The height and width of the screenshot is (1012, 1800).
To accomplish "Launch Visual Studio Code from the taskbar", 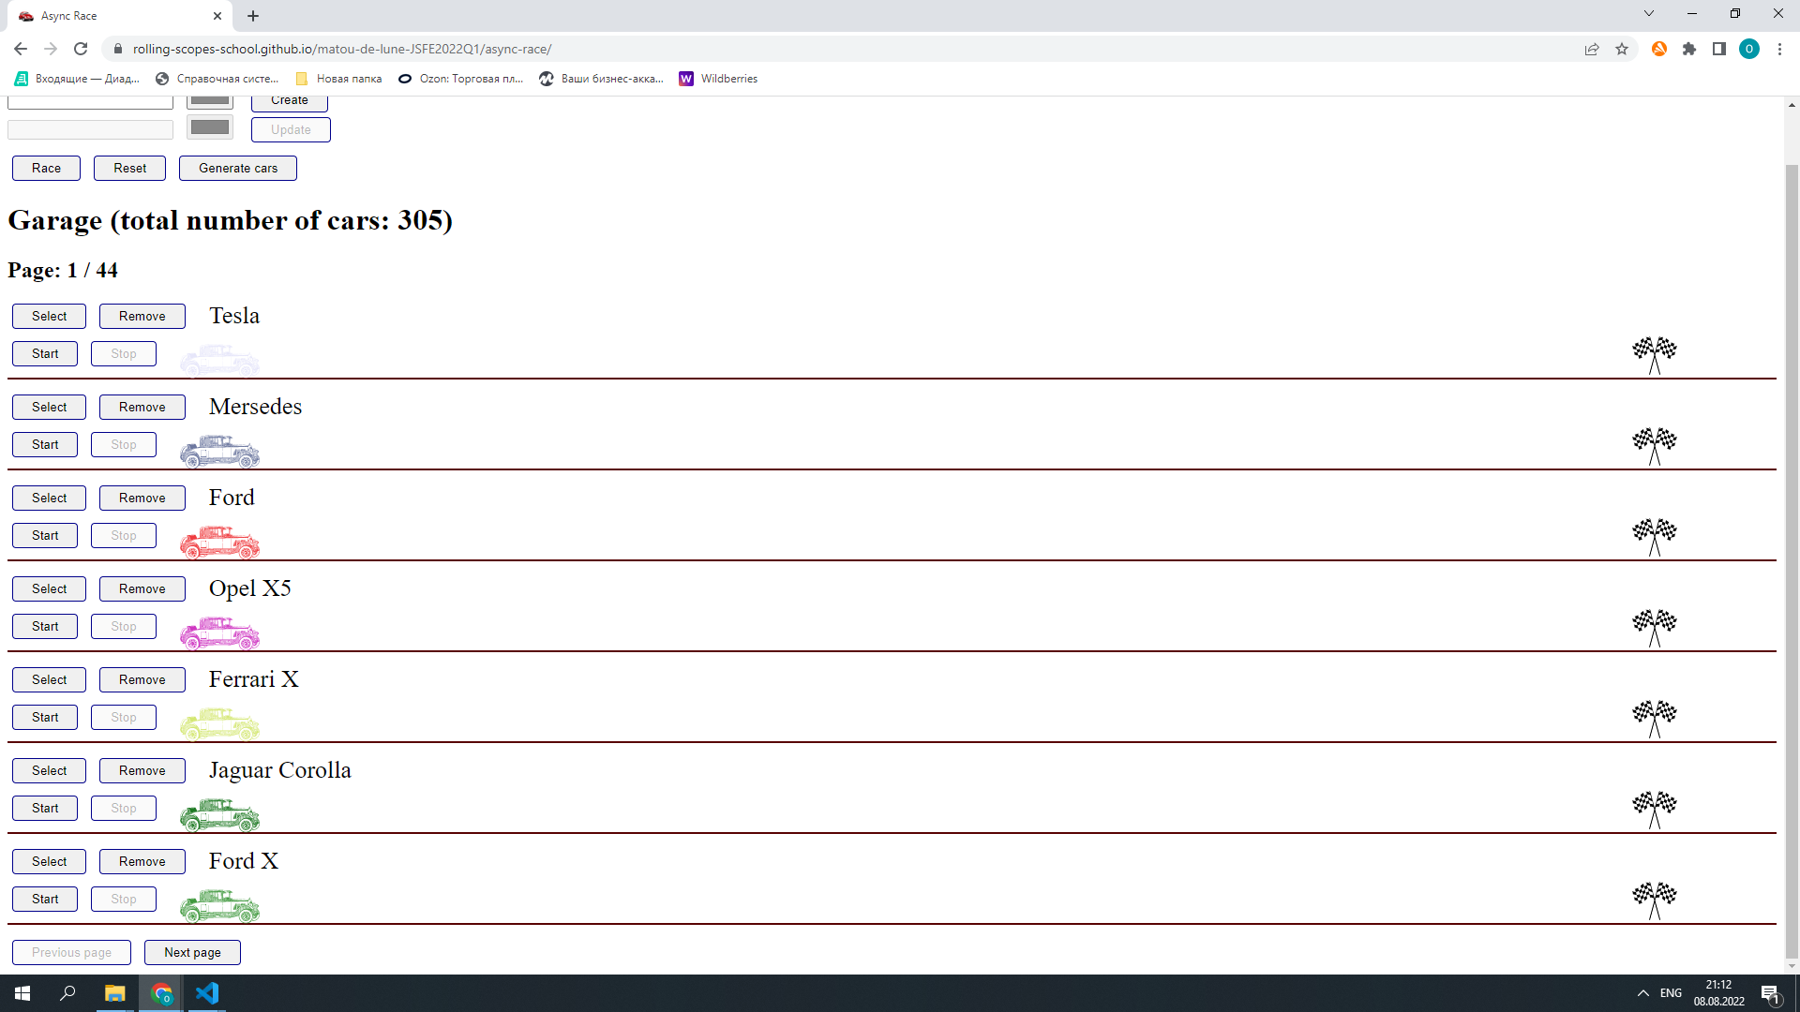I will (x=207, y=992).
